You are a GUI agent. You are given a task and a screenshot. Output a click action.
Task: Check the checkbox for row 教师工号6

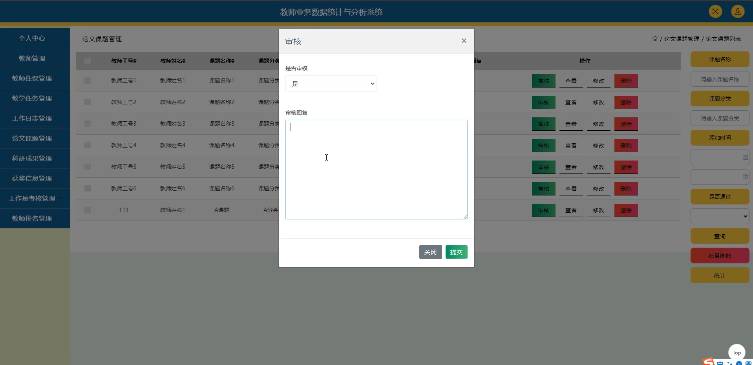[88, 188]
